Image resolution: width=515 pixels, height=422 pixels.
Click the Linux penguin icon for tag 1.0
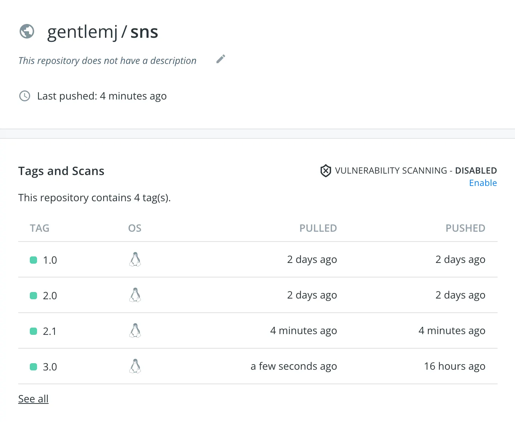(x=135, y=259)
